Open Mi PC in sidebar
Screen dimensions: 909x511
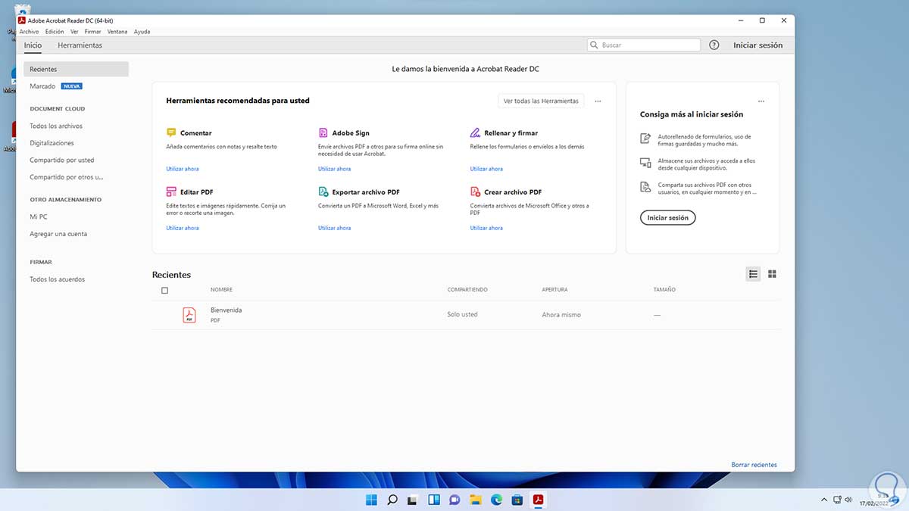click(39, 217)
